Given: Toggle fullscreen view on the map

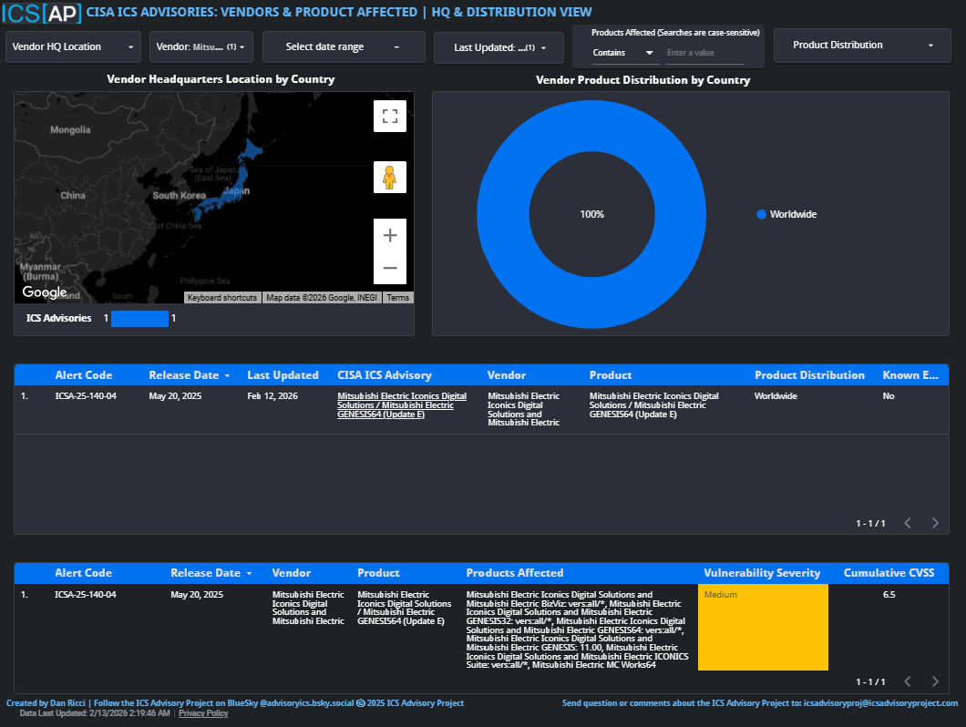Looking at the screenshot, I should [390, 117].
